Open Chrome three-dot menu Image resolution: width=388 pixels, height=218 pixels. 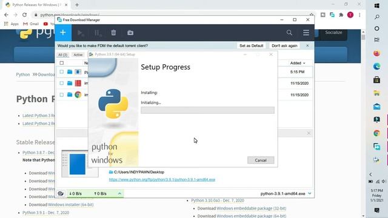pos(360,15)
